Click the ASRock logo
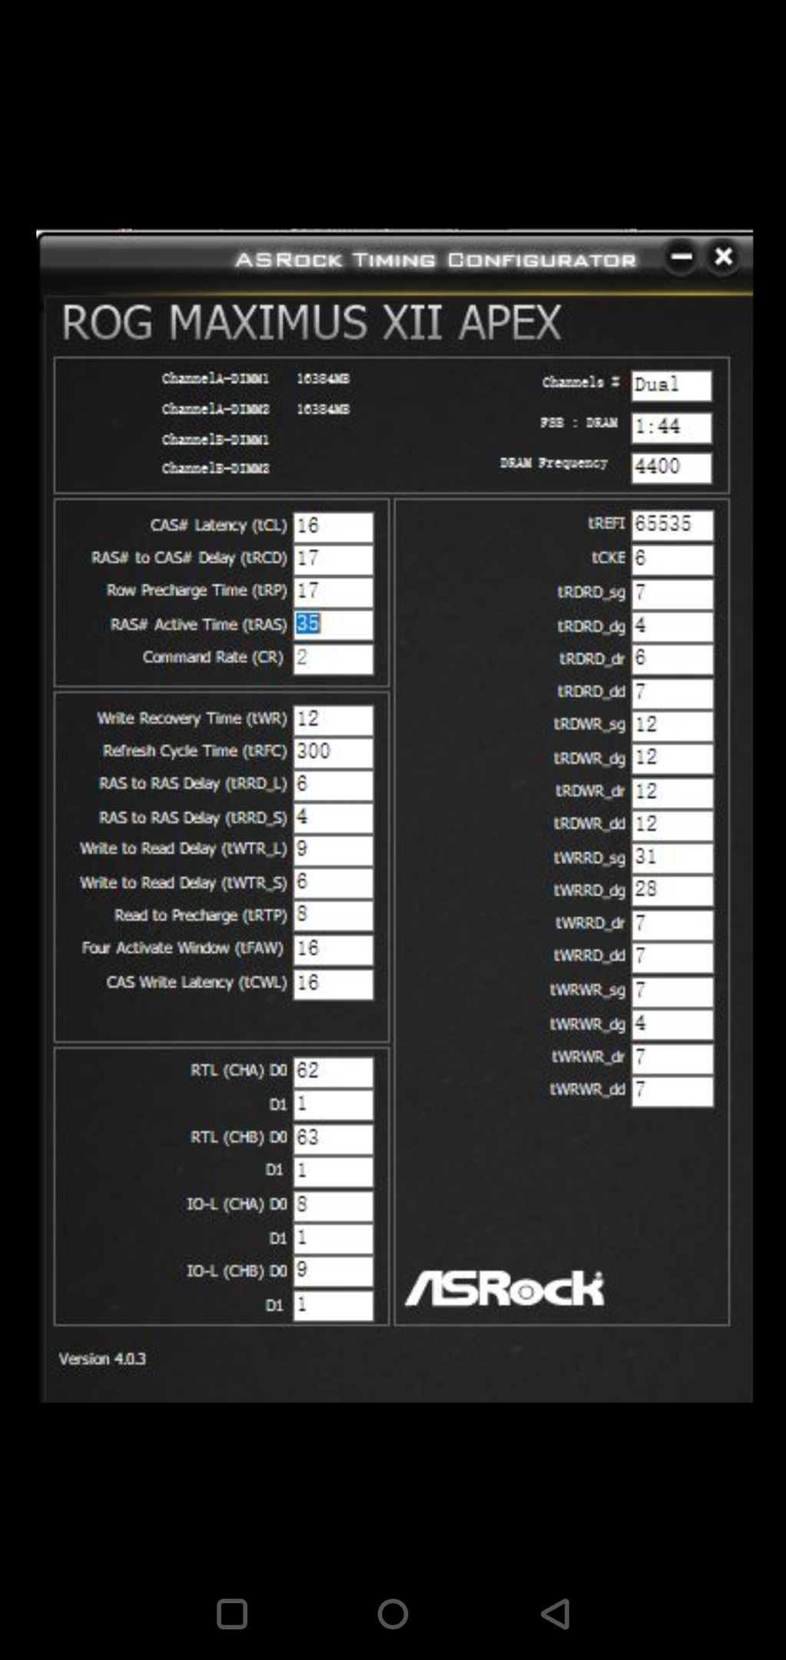 coord(505,1289)
